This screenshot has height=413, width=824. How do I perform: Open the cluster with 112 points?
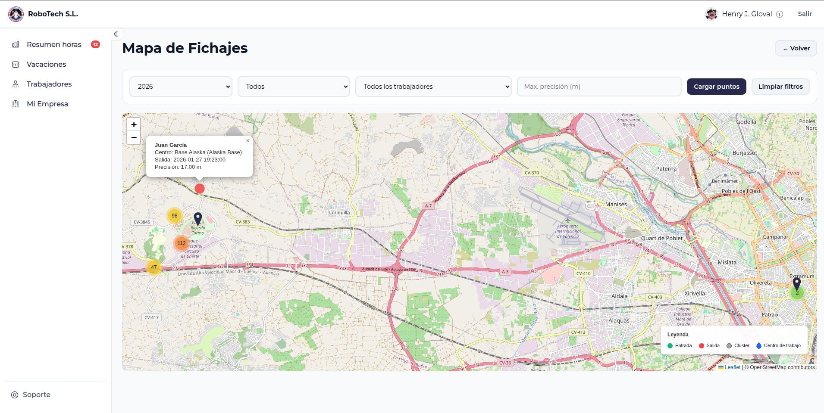click(x=182, y=243)
